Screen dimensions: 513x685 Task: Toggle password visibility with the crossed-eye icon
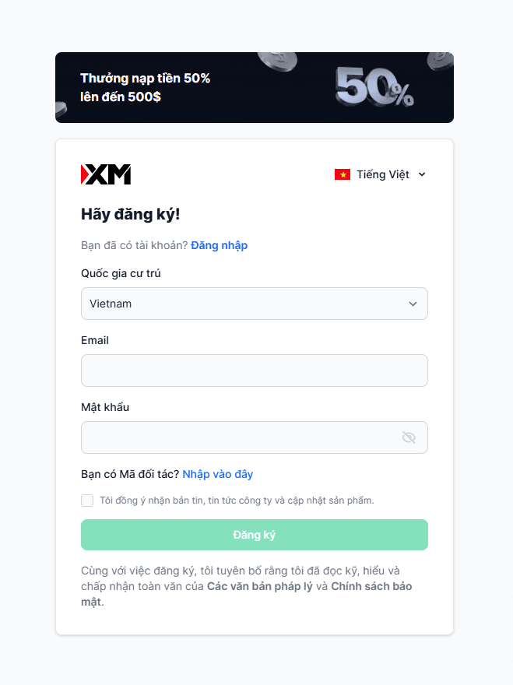[x=409, y=437]
